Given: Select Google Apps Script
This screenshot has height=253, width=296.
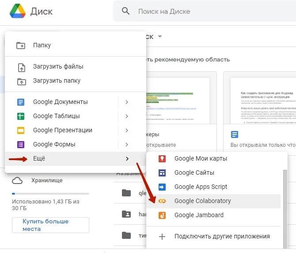Looking at the screenshot, I should [x=213, y=187].
